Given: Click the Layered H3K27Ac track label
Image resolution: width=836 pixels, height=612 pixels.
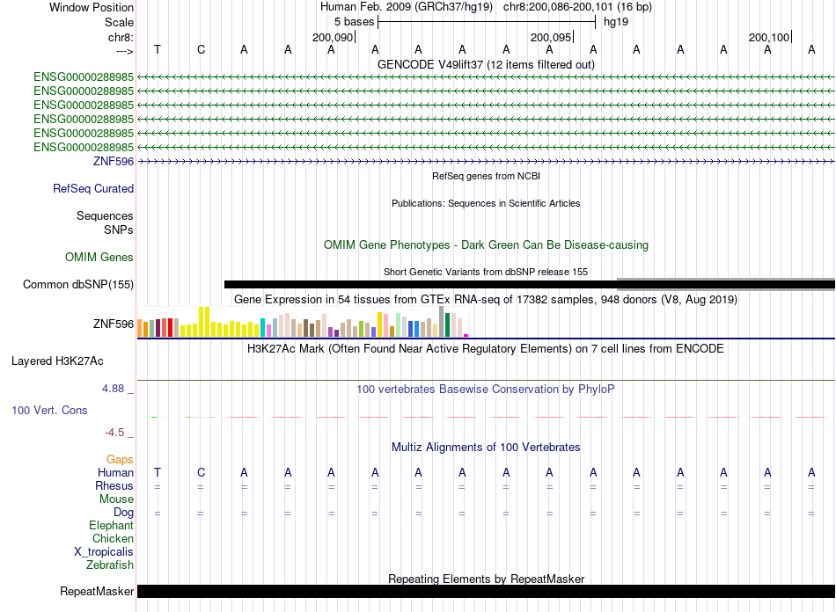Looking at the screenshot, I should [57, 361].
